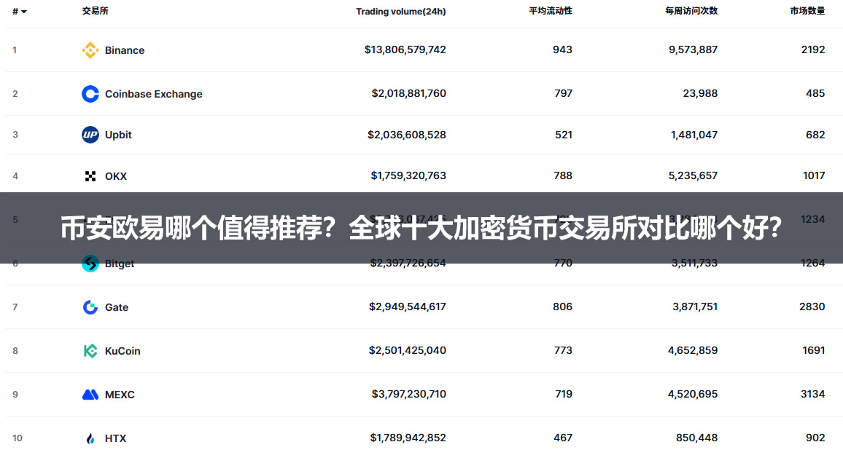The height and width of the screenshot is (458, 843).
Task: Sort by 交易所 column header
Action: [x=95, y=11]
